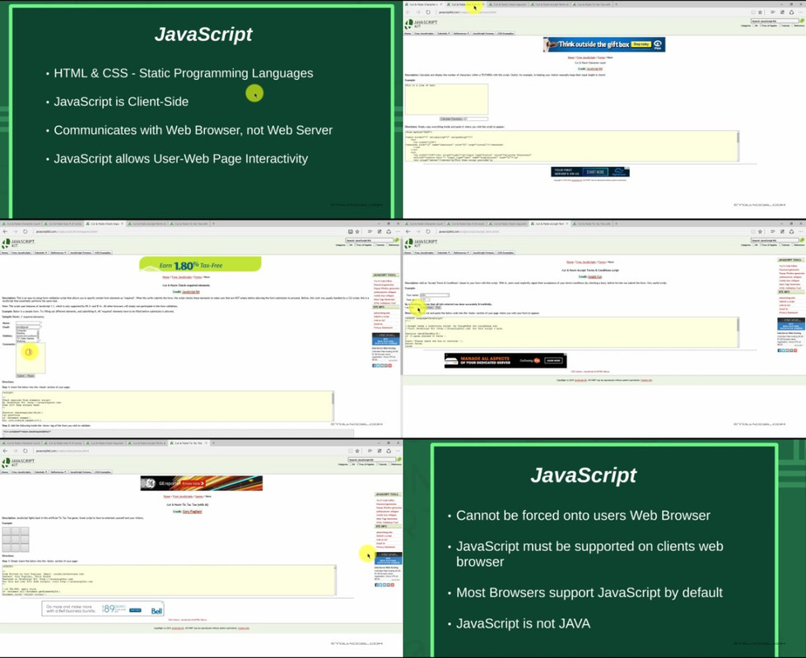Viewport: 806px width, 658px height.
Task: Switch to first tab in Tic Tac Toe window
Action: (x=21, y=443)
